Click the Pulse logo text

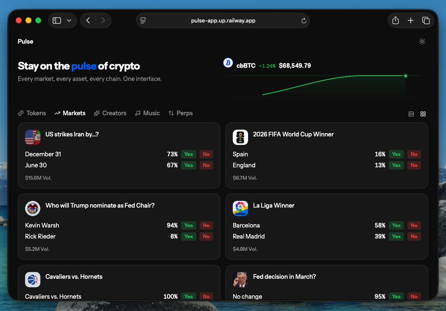point(25,42)
